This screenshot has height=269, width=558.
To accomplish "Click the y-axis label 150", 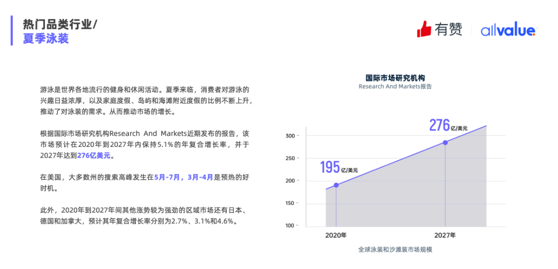I will pyautogui.click(x=291, y=204).
